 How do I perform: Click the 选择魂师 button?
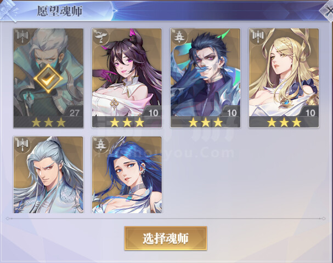pyautogui.click(x=166, y=238)
